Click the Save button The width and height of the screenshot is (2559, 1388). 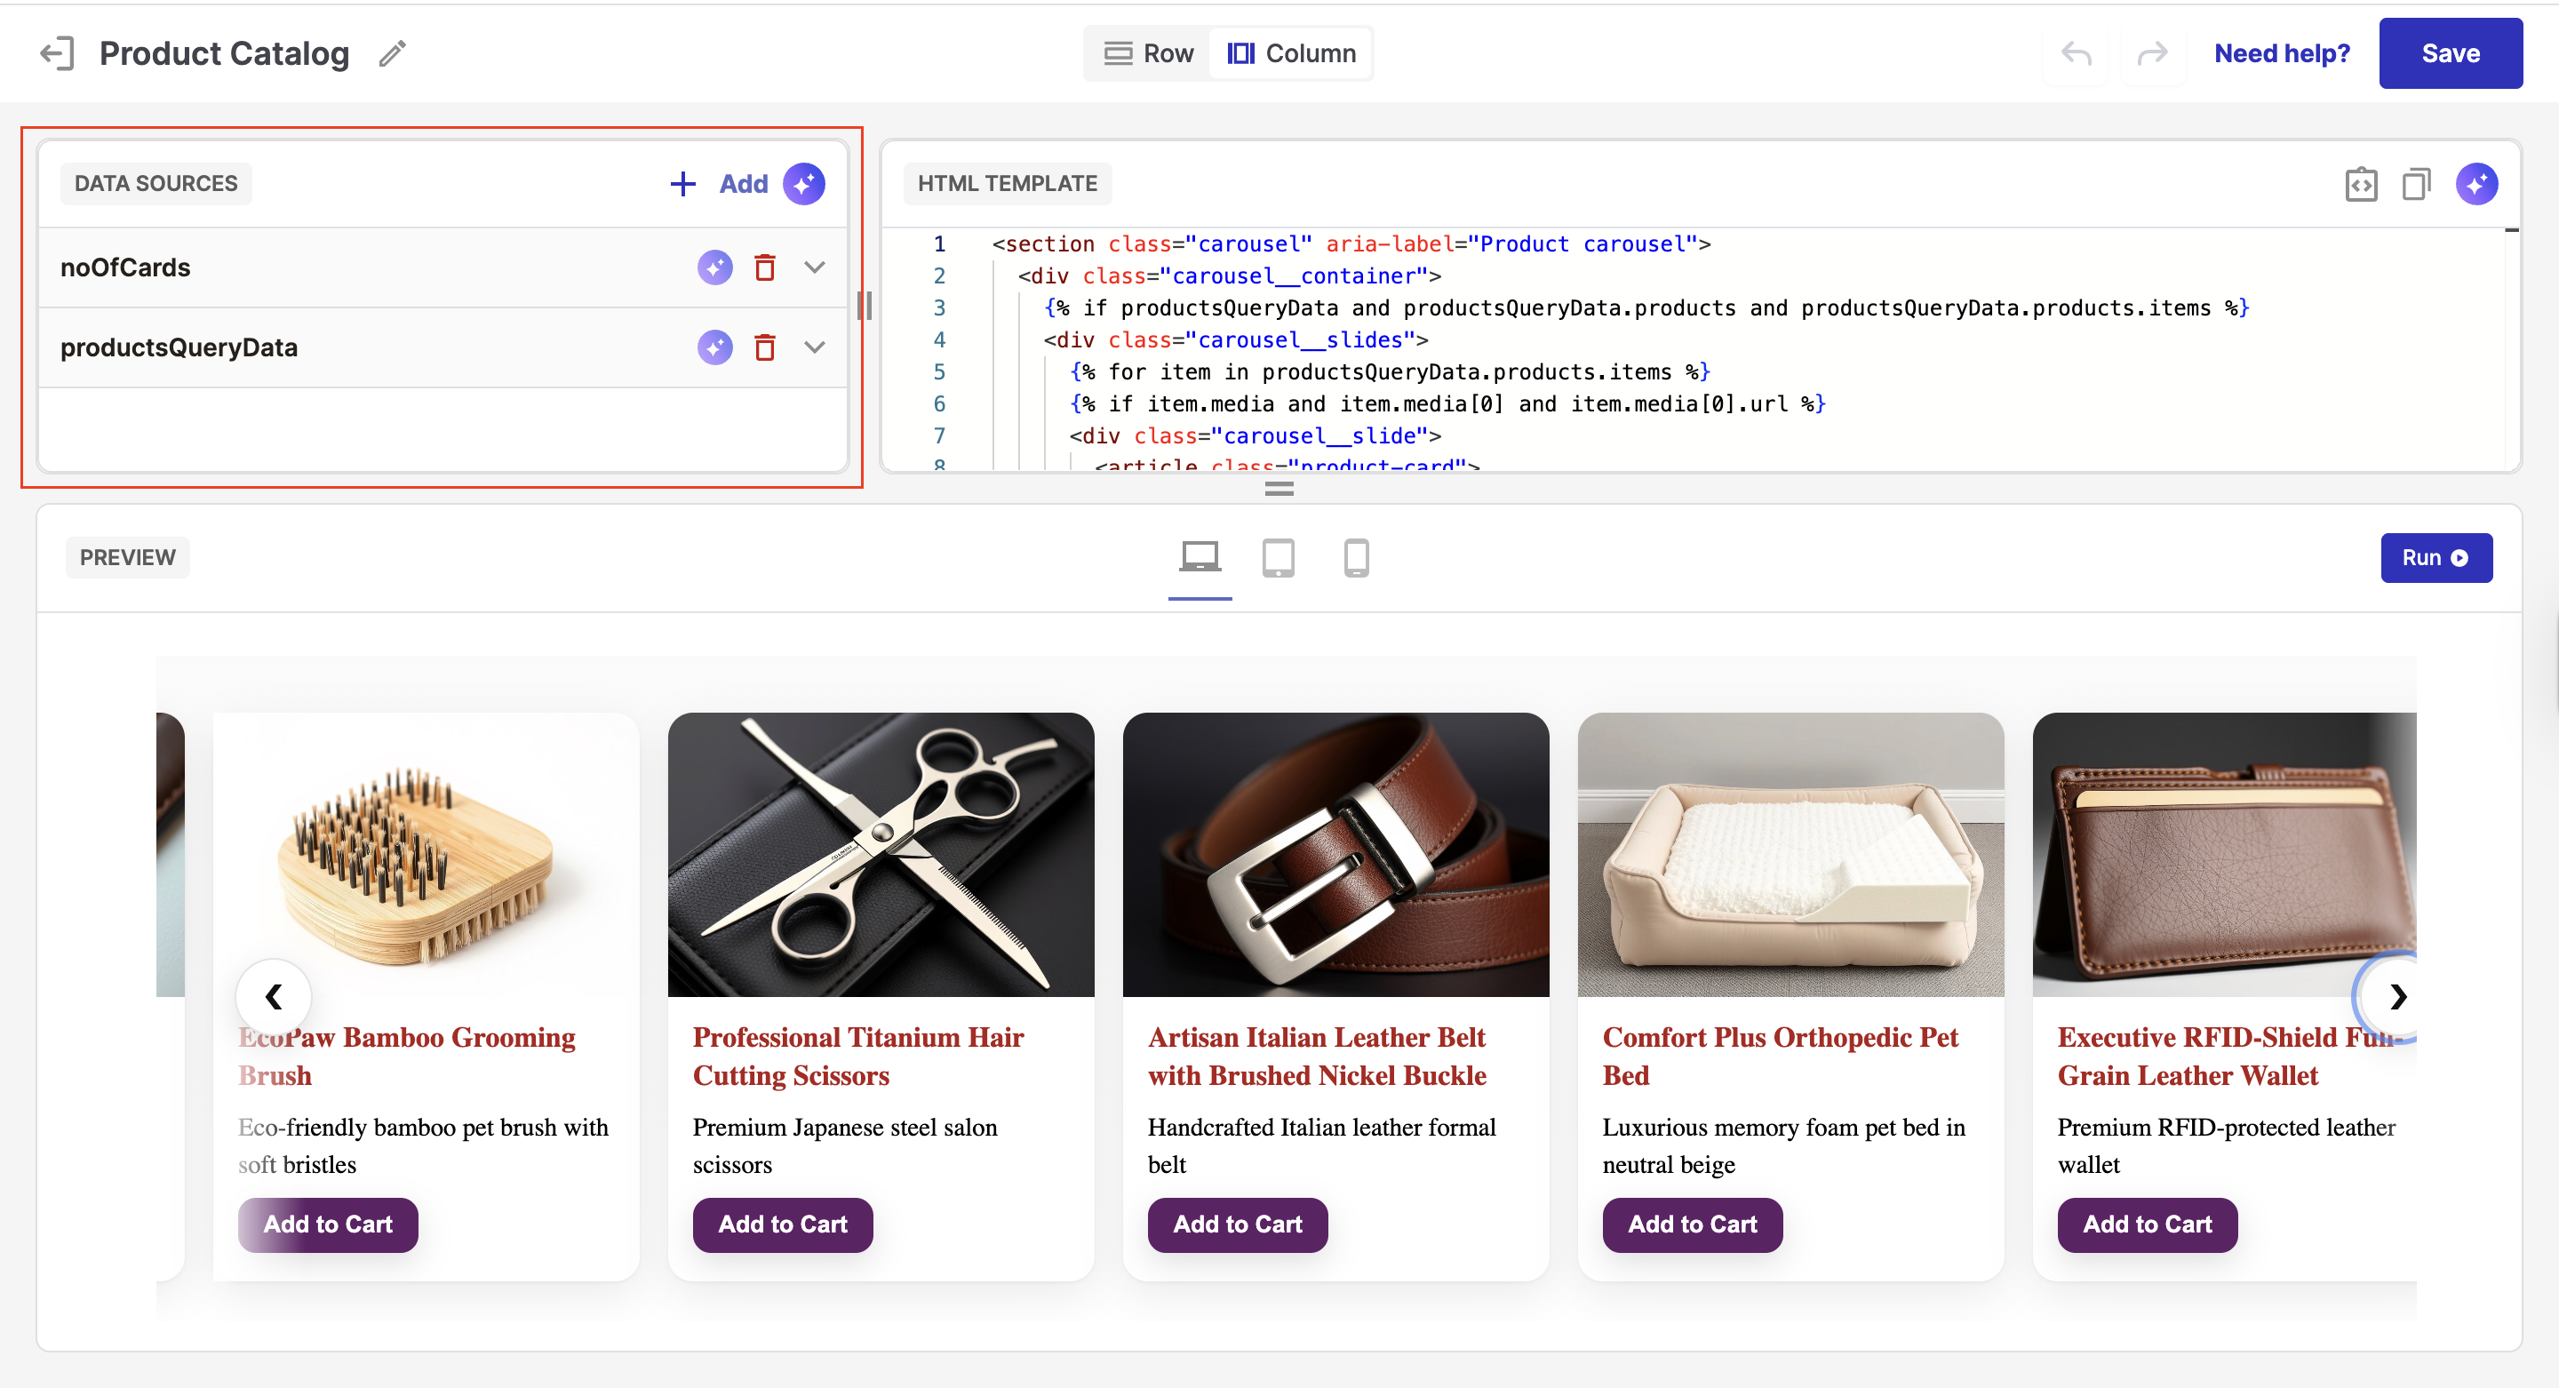pos(2450,53)
